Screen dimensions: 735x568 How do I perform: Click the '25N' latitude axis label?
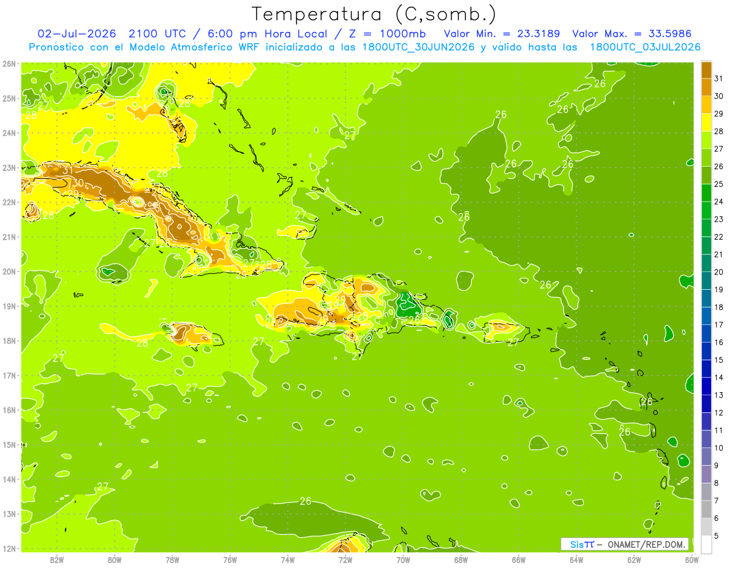9,99
